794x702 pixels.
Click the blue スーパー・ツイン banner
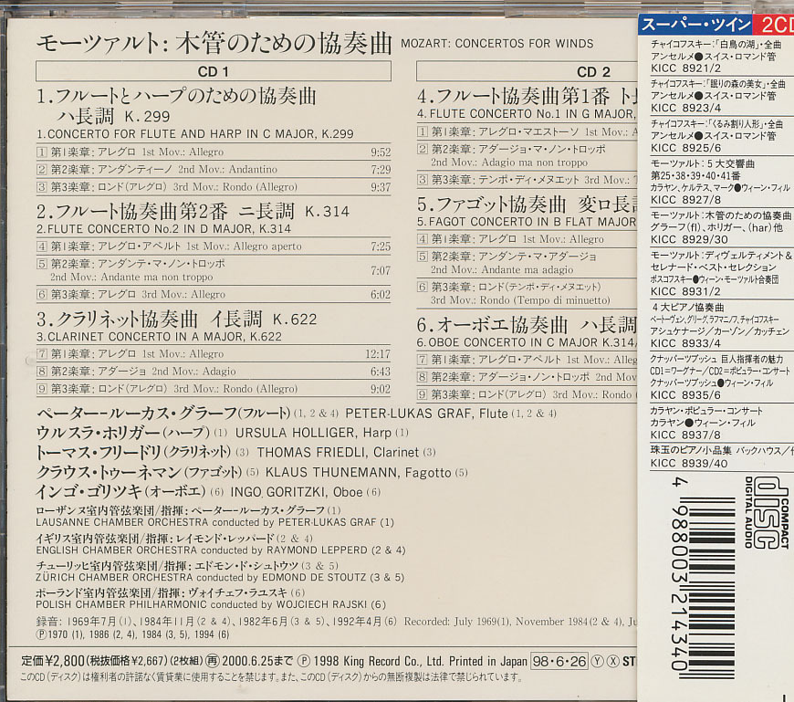coord(696,25)
